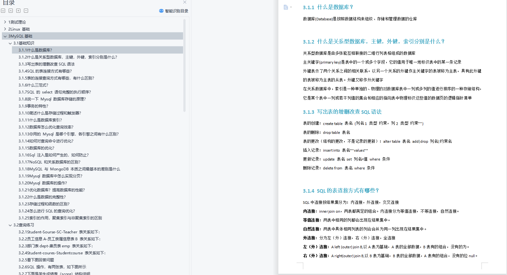Select 3.1.8说一下 Mysql 数据库存储的原理?
This screenshot has width=507, height=275.
(52, 99)
